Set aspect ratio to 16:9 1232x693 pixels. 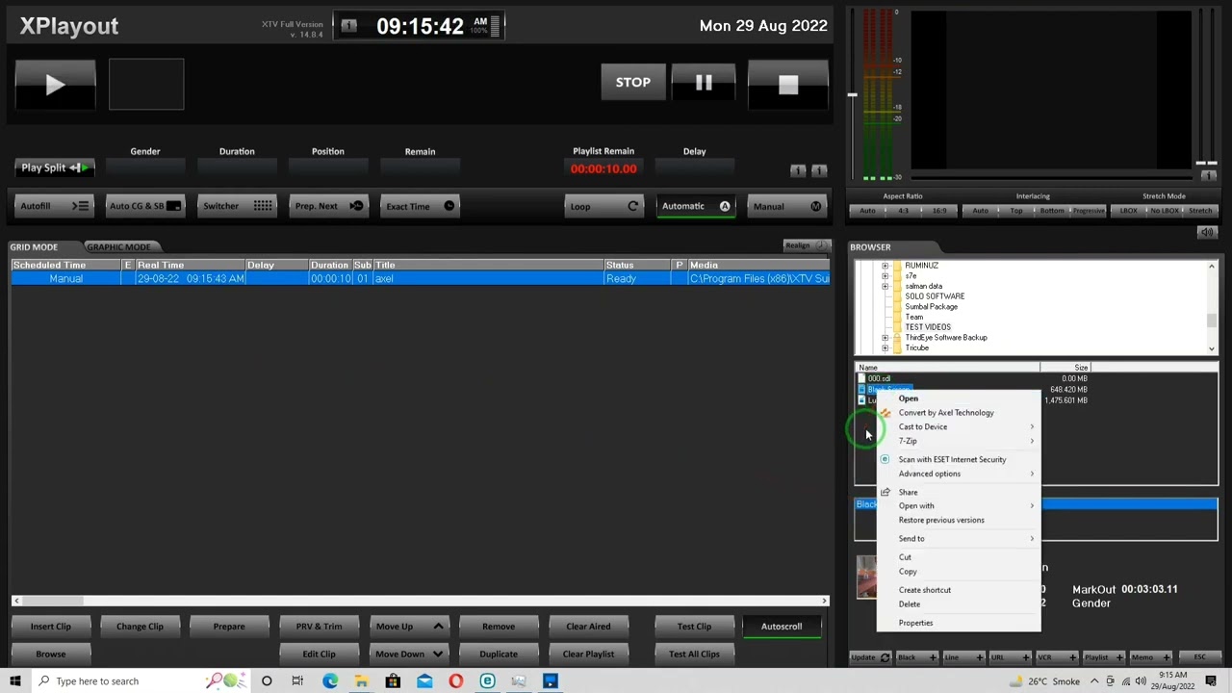click(x=939, y=211)
